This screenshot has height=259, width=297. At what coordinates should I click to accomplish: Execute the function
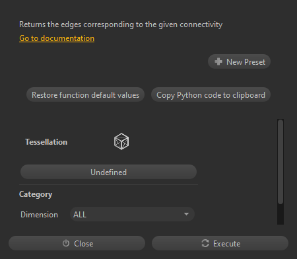(220, 243)
